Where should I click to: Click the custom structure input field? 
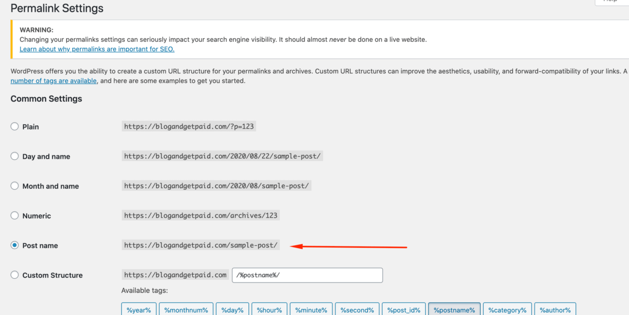coord(307,275)
